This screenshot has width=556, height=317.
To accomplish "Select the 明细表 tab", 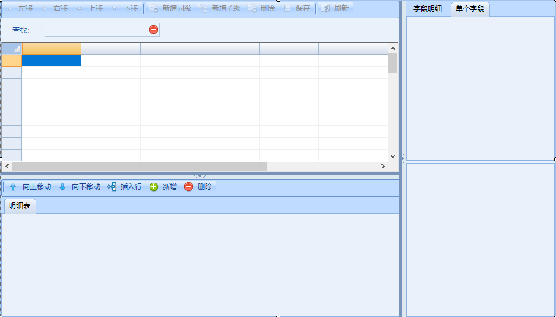I will (20, 206).
